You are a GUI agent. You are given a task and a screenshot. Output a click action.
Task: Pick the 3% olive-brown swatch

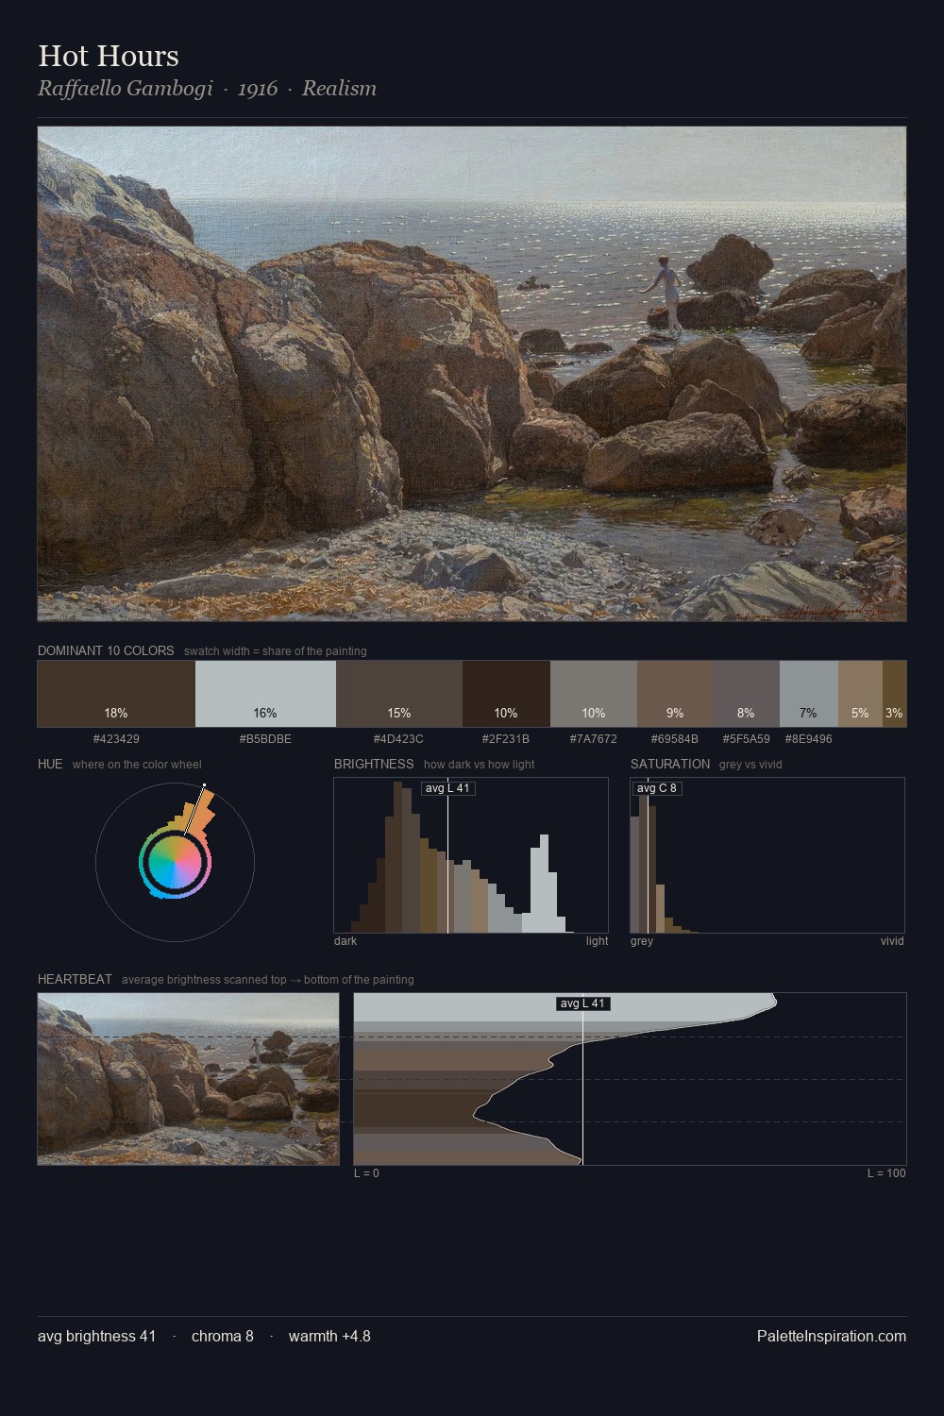point(894,694)
